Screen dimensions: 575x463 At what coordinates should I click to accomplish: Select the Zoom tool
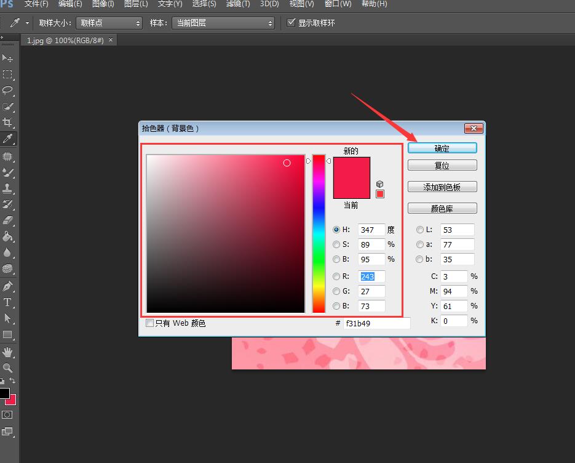(7, 368)
